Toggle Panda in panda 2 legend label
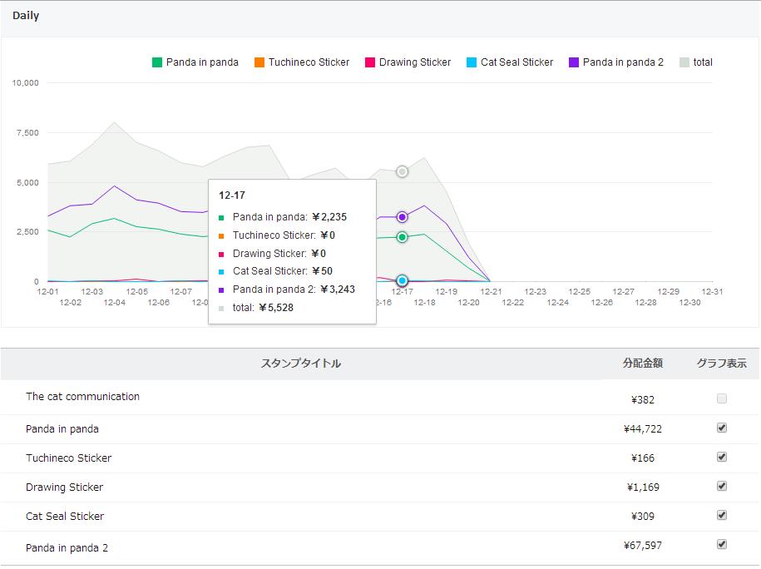761x569 pixels. (623, 62)
